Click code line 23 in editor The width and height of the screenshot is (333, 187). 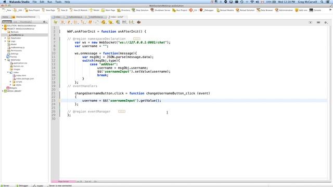193,100
